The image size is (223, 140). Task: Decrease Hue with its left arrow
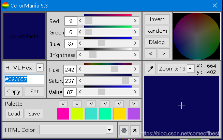tap(80, 69)
